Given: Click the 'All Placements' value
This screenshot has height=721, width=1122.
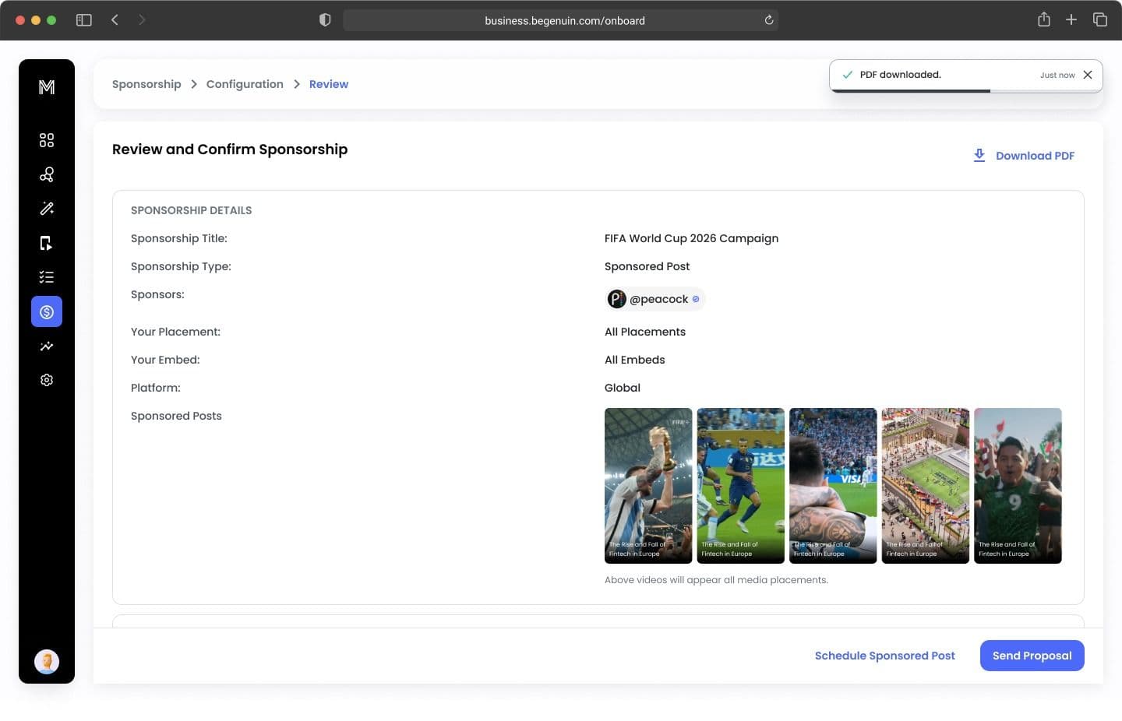Looking at the screenshot, I should click(x=645, y=332).
